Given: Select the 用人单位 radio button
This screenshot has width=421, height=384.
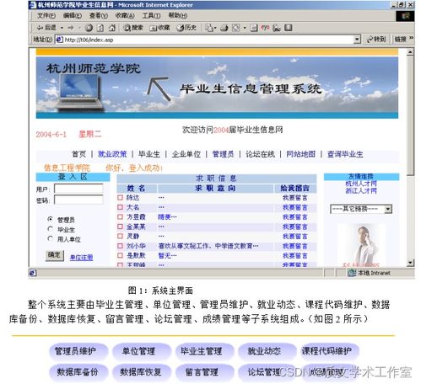Looking at the screenshot, I should pyautogui.click(x=51, y=238).
